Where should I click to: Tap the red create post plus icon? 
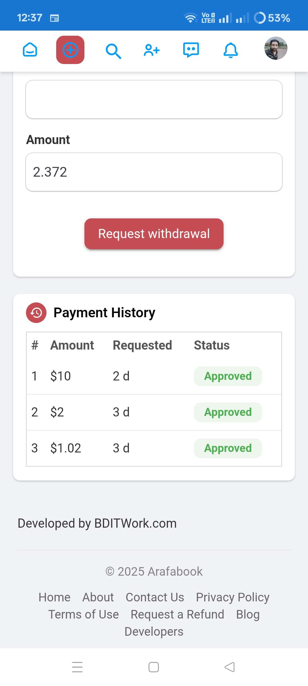click(70, 50)
